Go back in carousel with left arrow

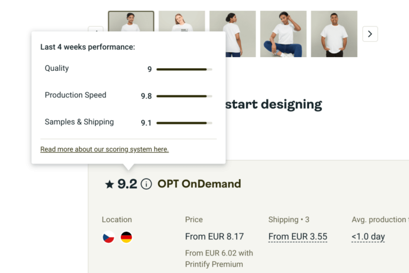96,29
